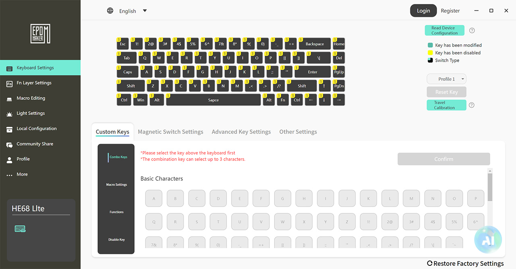This screenshot has height=269, width=516.
Task: Click the AI assistant bubble
Action: (488, 240)
